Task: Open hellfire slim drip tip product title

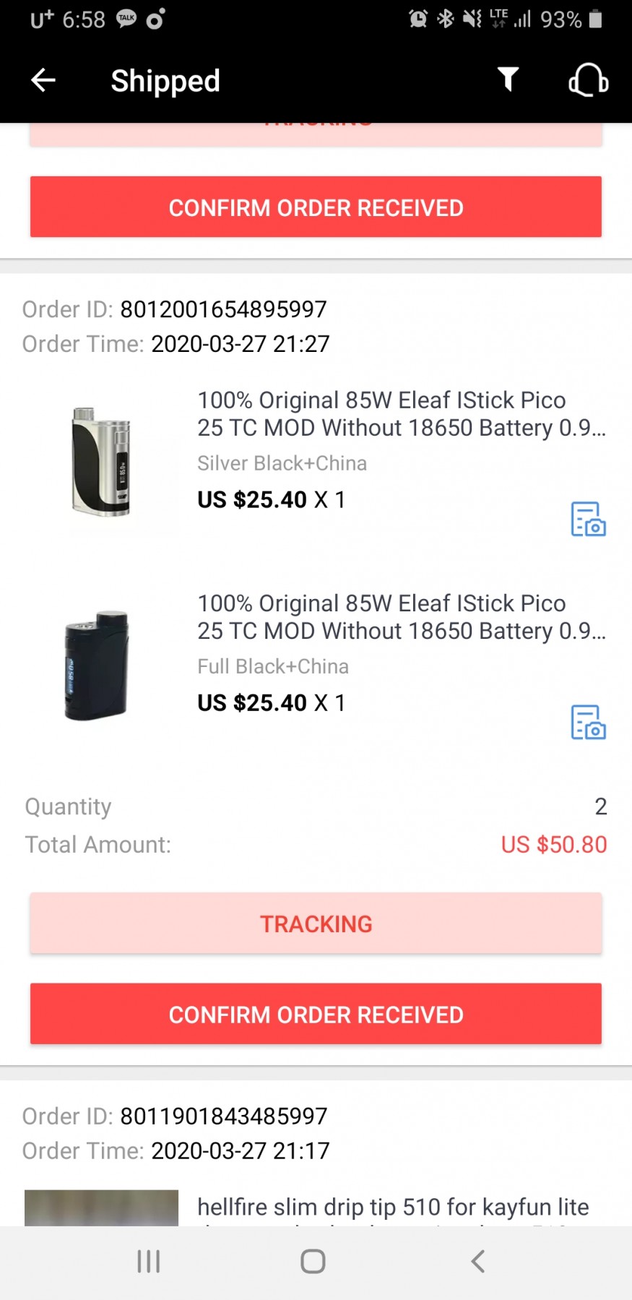Action: 393,1207
